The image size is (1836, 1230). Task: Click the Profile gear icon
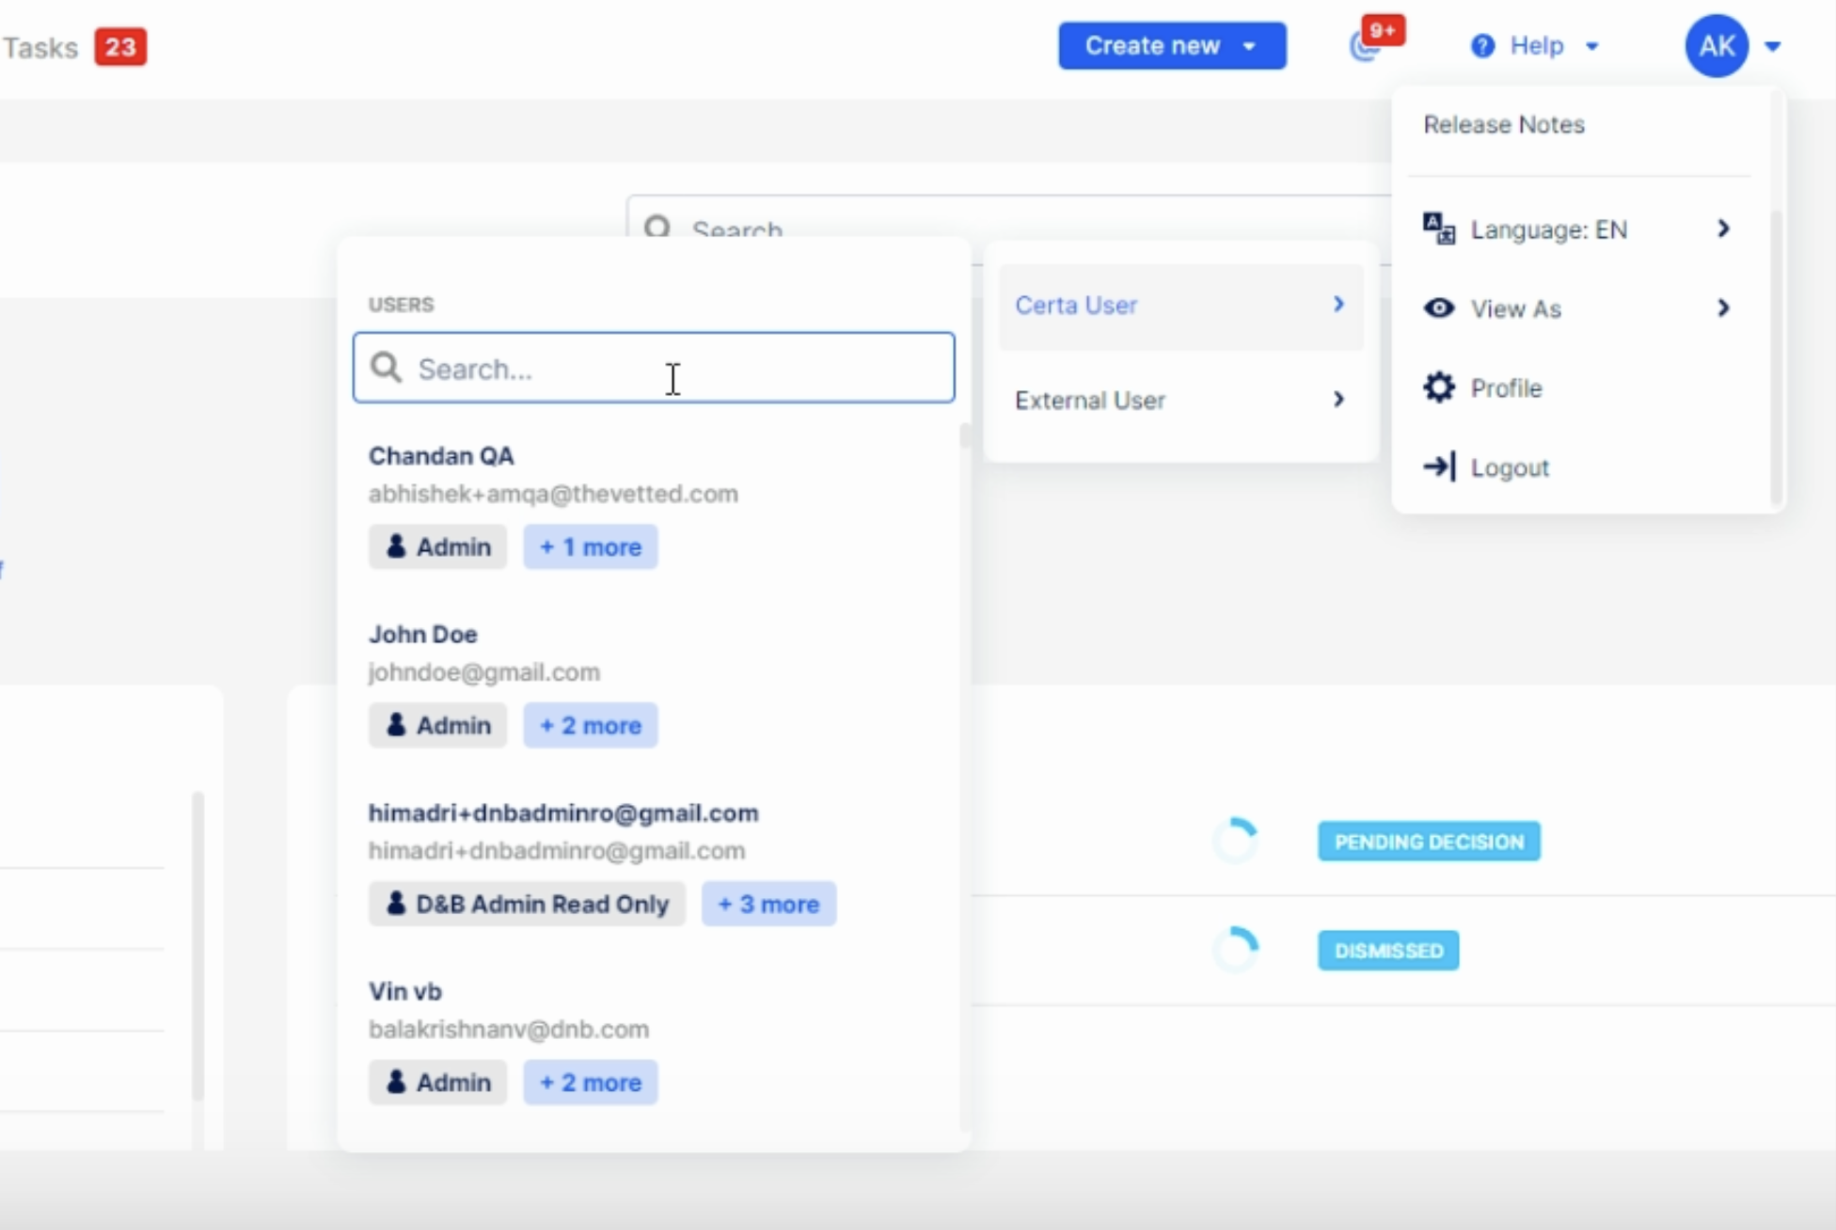tap(1438, 387)
